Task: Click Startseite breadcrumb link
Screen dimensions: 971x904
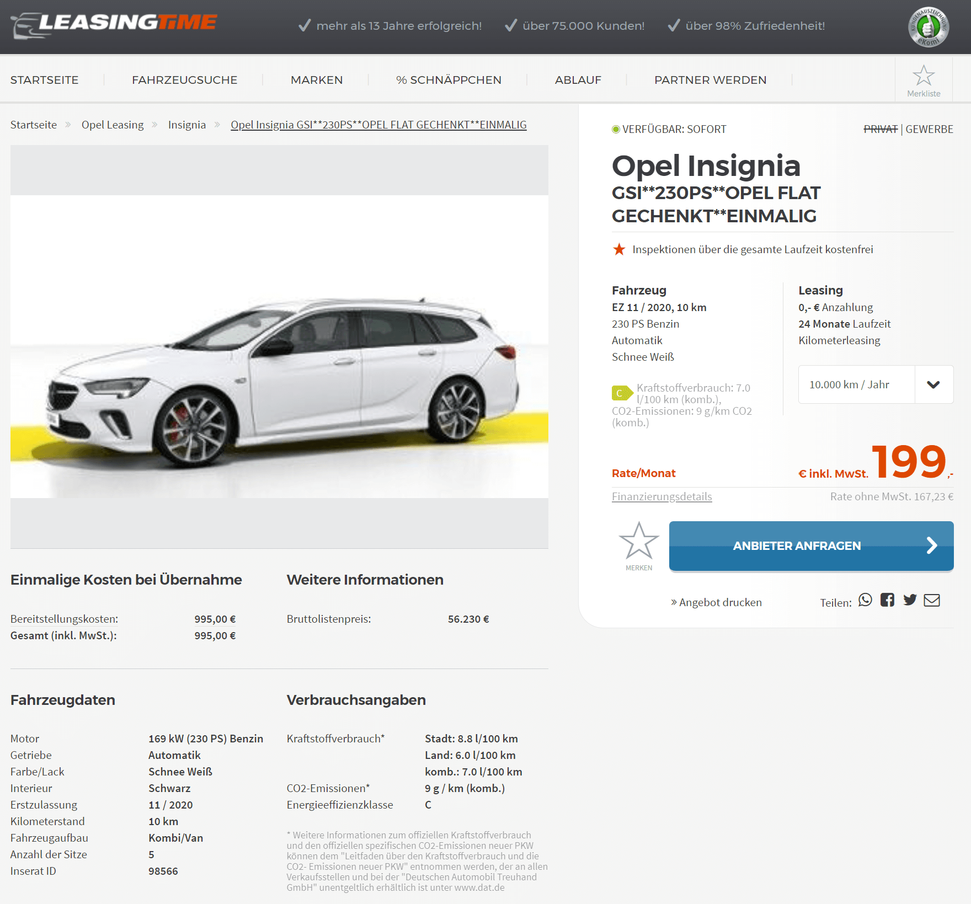Action: point(34,125)
